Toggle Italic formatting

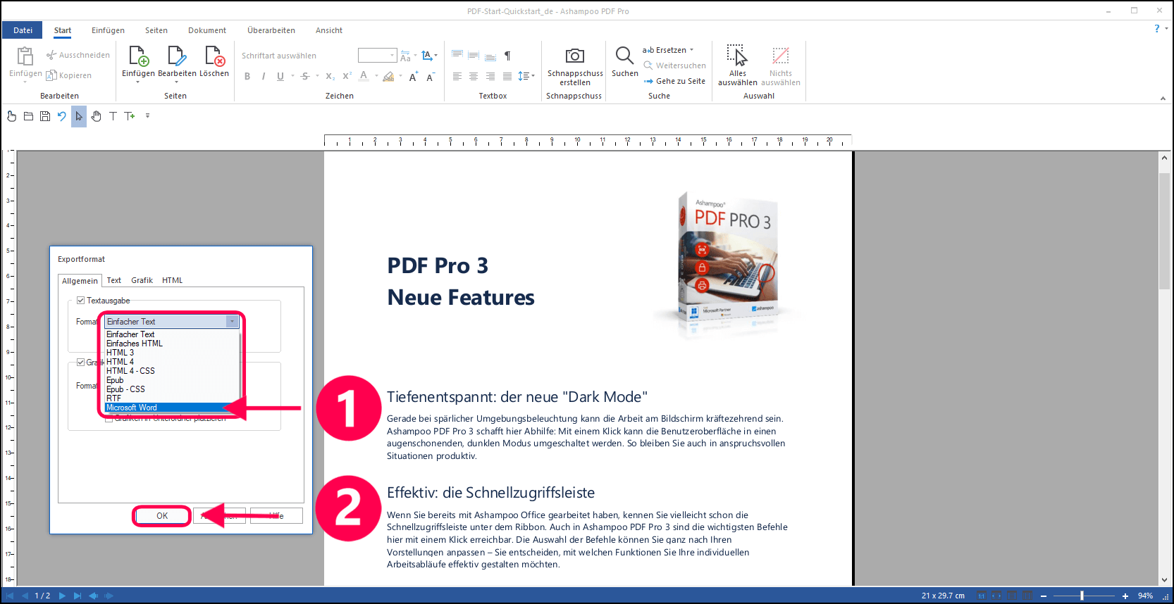click(x=264, y=76)
